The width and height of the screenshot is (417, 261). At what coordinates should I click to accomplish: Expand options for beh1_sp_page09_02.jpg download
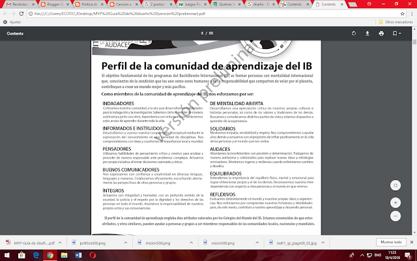pyautogui.click(x=323, y=243)
